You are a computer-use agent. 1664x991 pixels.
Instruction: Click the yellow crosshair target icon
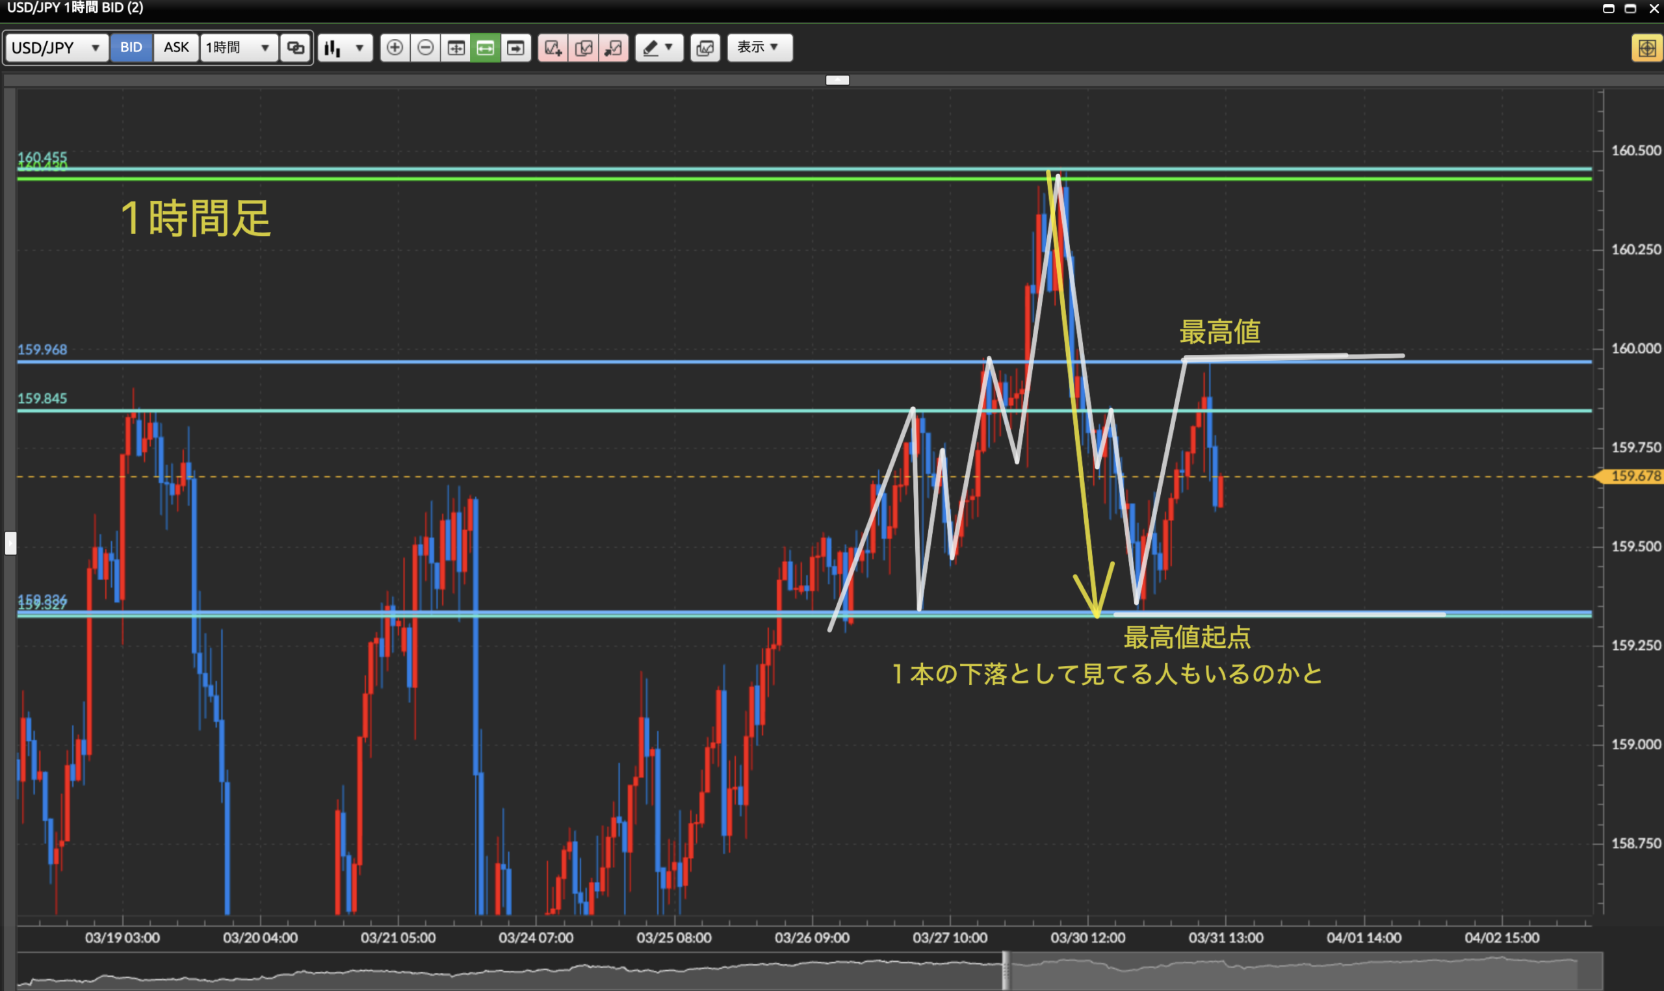pos(1646,48)
